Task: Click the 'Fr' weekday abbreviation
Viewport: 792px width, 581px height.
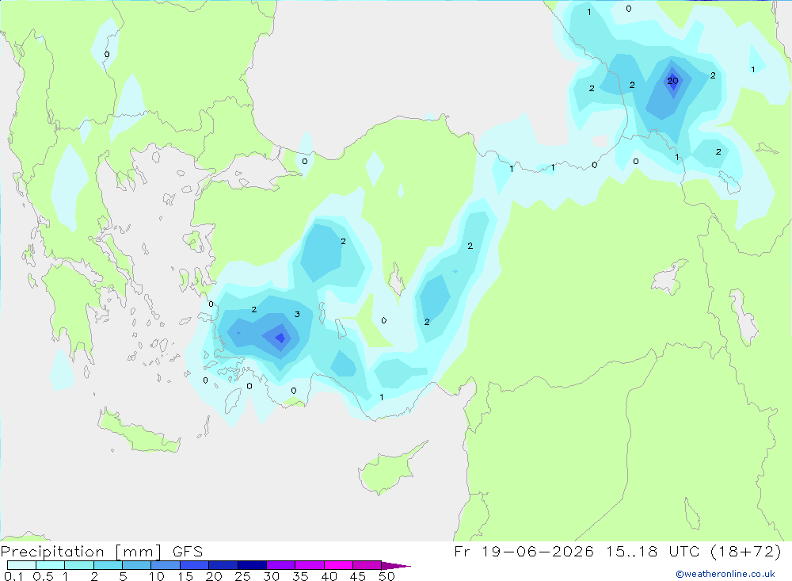Action: (463, 551)
